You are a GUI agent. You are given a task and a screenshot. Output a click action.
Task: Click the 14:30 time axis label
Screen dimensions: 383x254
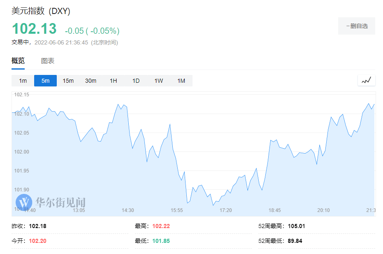128,210
